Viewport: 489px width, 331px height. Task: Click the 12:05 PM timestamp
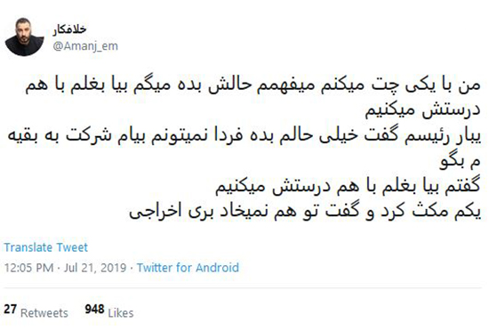(x=28, y=268)
